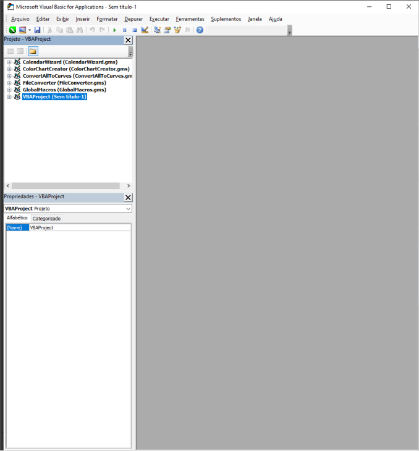419x451 pixels.
Task: Click the Toolbox hammer and wrench icon
Action: (187, 30)
